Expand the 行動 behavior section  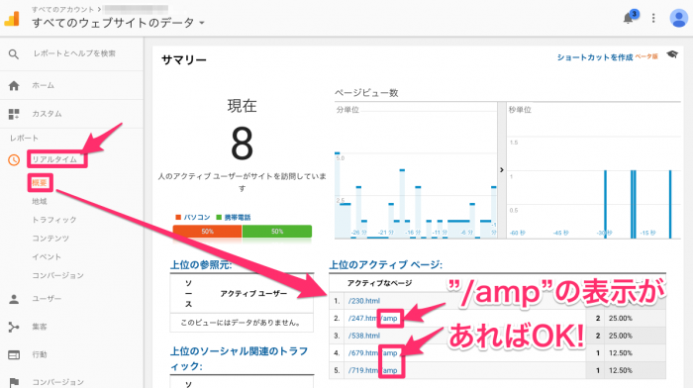pyautogui.click(x=40, y=354)
